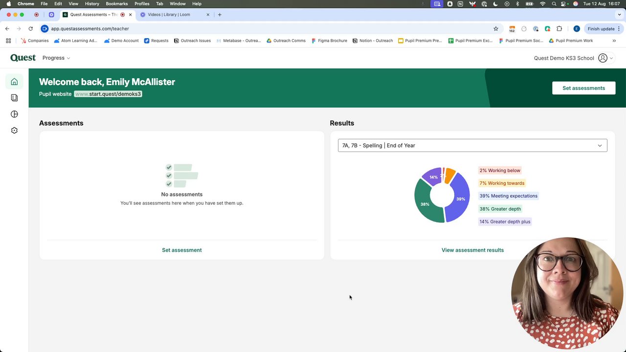Open the bookmarks apps grid icon
Image resolution: width=626 pixels, height=352 pixels.
(8, 41)
